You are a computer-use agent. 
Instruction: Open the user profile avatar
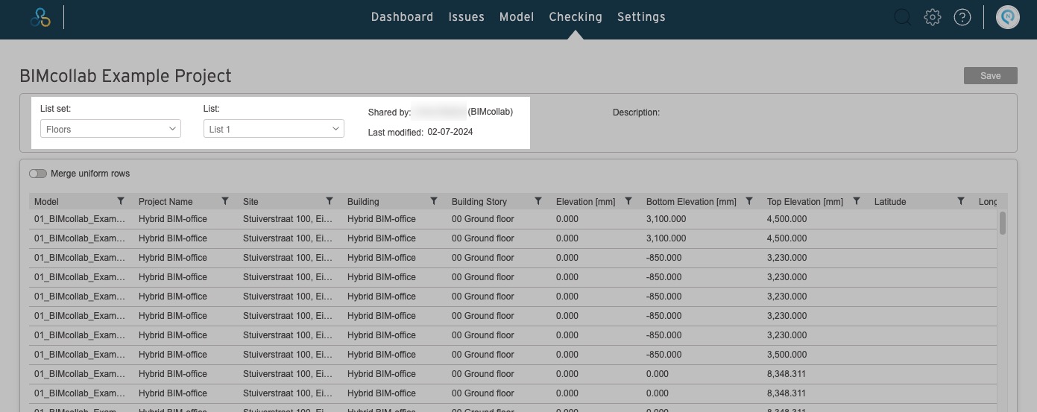tap(1008, 17)
